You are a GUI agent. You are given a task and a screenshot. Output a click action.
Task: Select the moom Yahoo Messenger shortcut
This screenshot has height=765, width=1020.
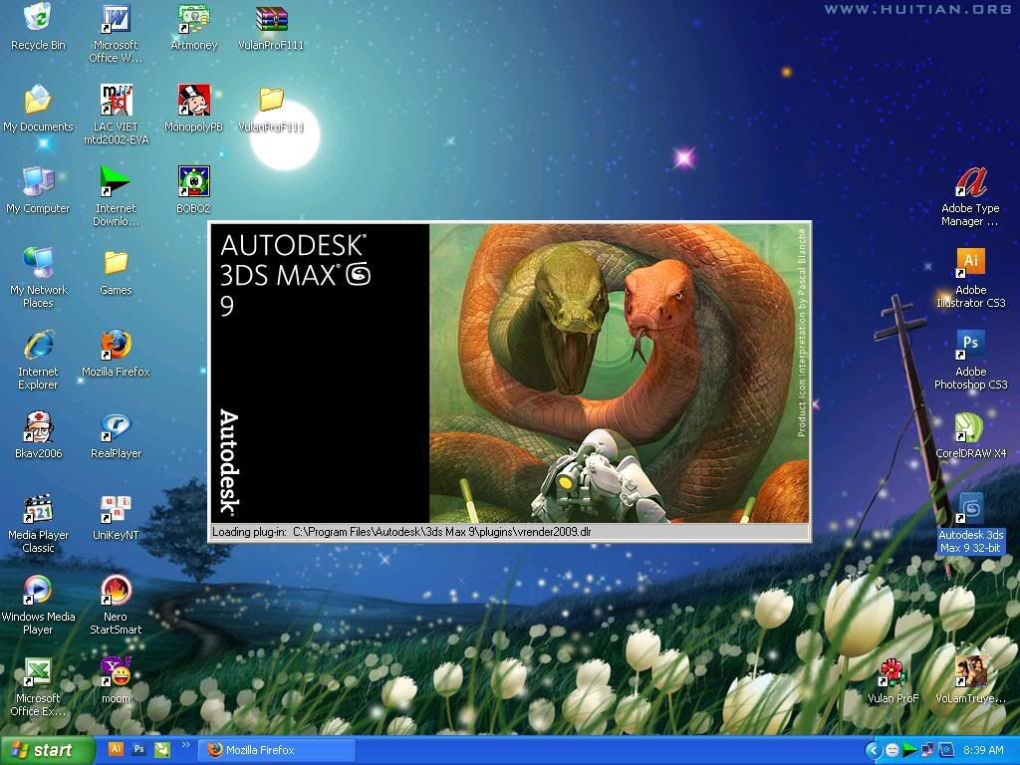point(116,680)
